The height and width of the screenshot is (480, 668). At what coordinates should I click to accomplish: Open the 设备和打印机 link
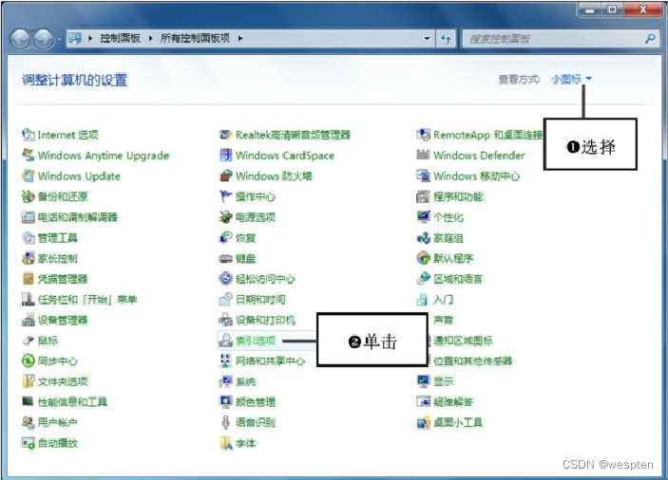265,320
